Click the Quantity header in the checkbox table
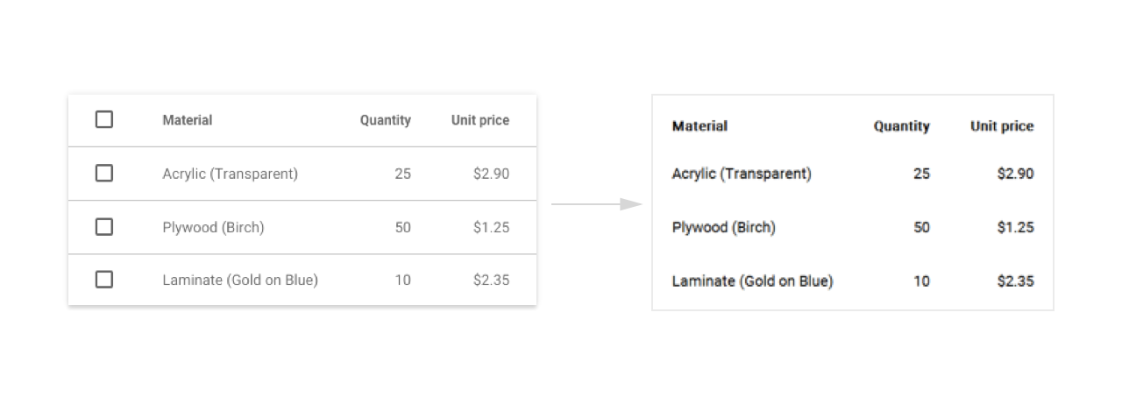Viewport: 1122px width, 405px height. [x=385, y=120]
